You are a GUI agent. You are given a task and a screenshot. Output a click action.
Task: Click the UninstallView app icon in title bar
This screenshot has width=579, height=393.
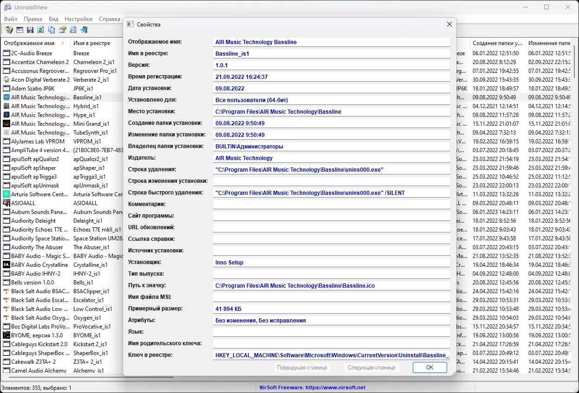7,7
